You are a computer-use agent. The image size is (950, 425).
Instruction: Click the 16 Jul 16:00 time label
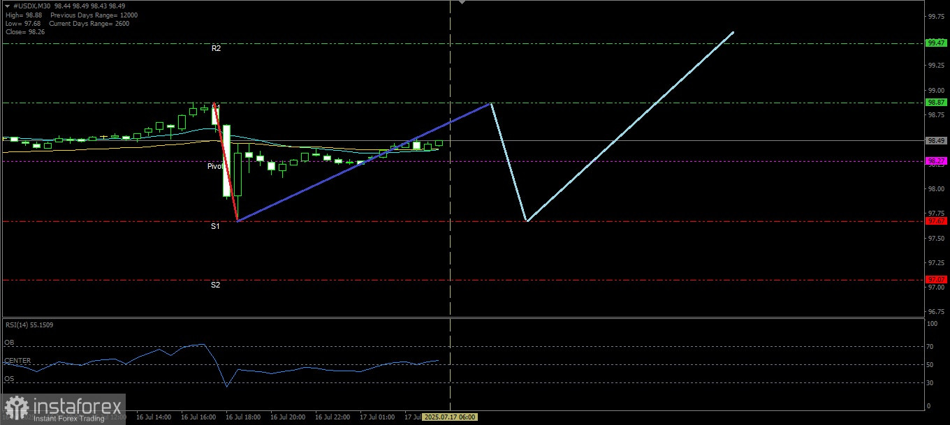198,417
